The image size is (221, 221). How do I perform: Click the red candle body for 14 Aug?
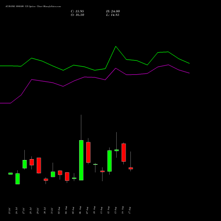pos(124,152)
